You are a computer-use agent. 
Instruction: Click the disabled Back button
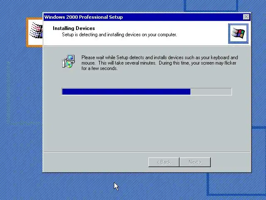pos(164,162)
